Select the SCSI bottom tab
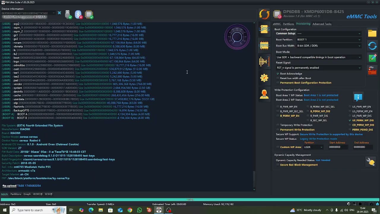Image resolution: width=380 pixels, height=214 pixels. [49, 194]
